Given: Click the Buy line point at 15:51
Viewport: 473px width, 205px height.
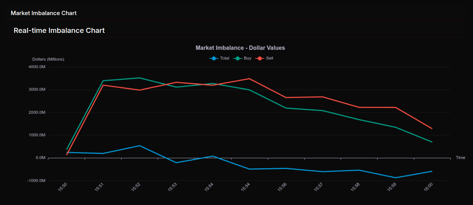Looking at the screenshot, I should (103, 81).
